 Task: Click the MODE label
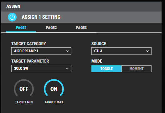click(x=97, y=61)
